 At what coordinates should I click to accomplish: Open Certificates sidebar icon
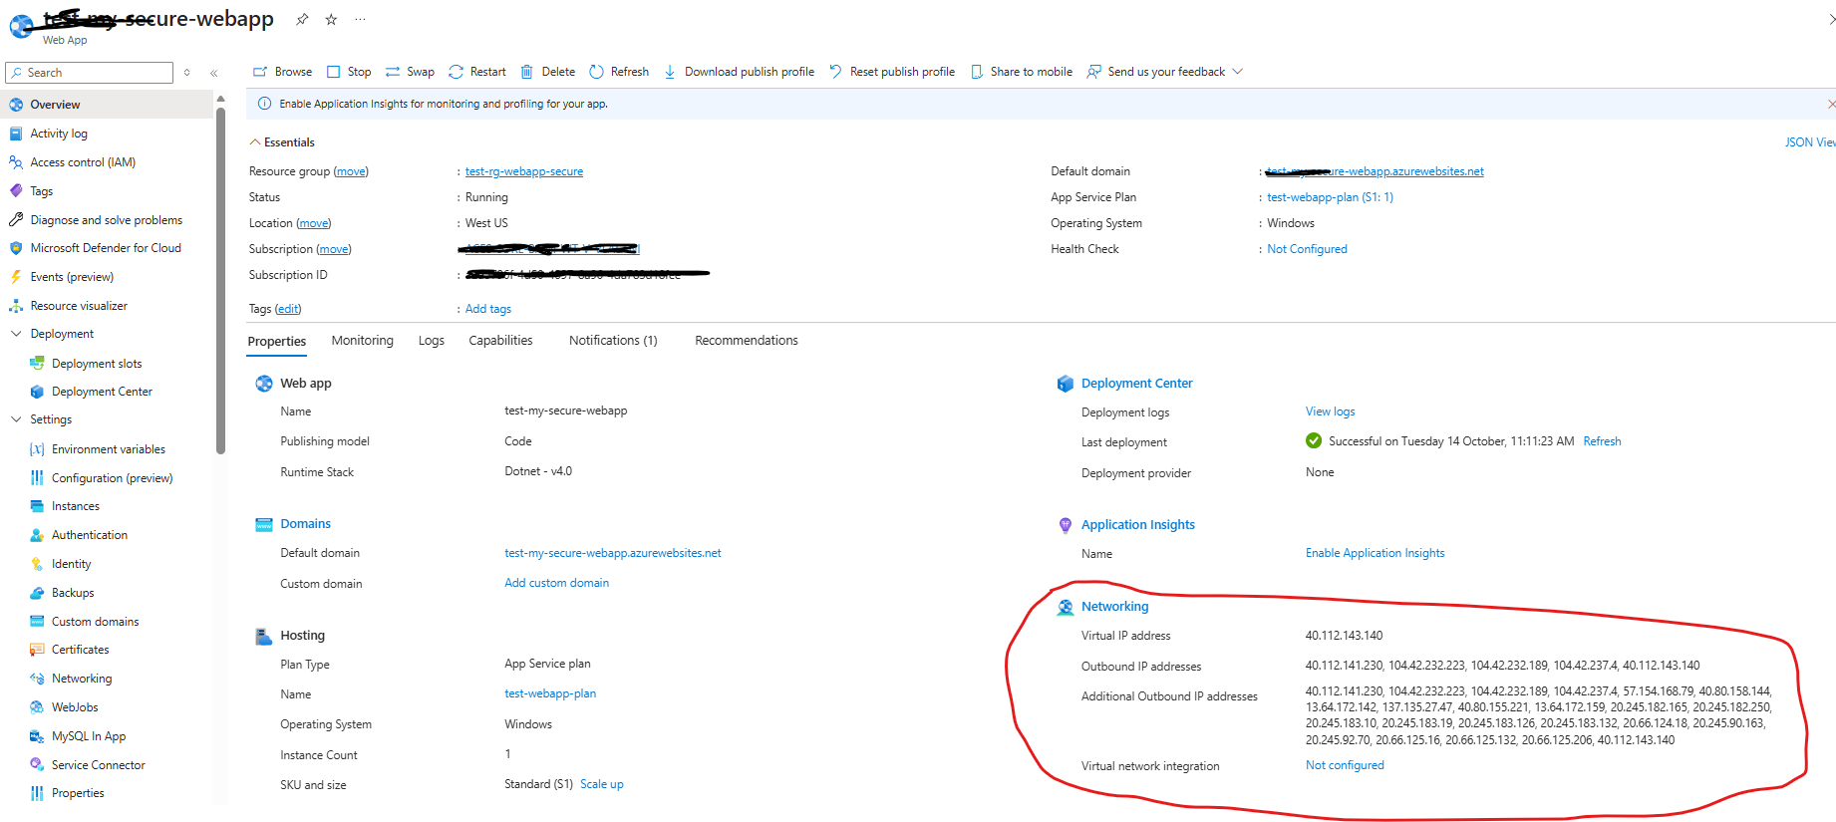click(37, 650)
